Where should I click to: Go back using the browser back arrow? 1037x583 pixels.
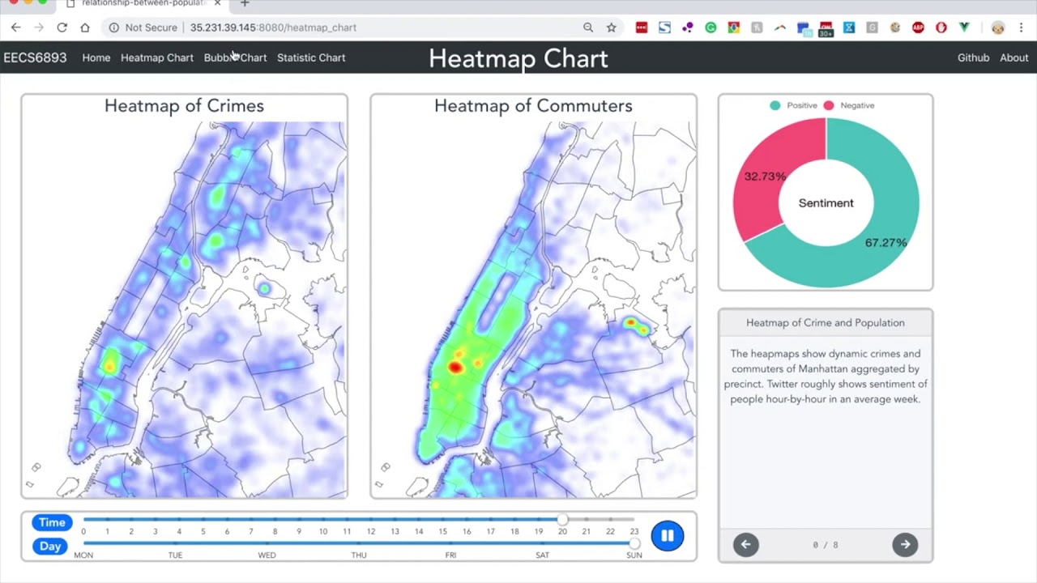click(x=16, y=28)
